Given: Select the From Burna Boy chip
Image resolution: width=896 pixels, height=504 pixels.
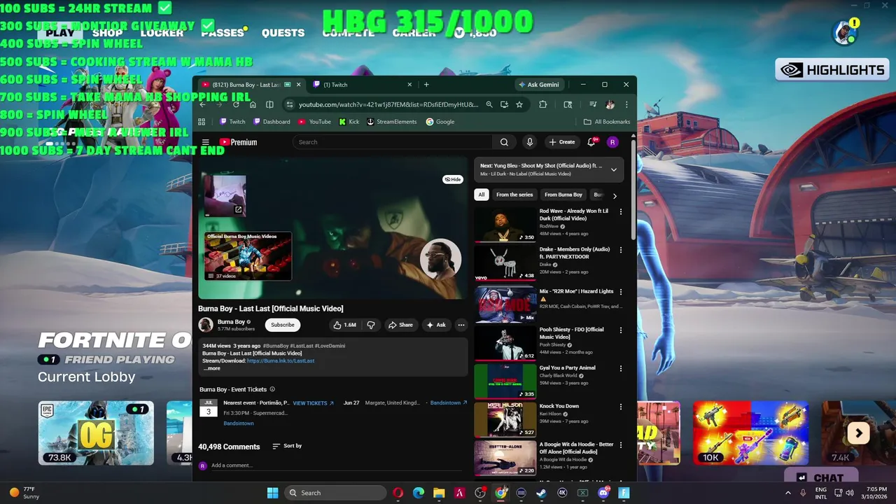Looking at the screenshot, I should tap(563, 195).
